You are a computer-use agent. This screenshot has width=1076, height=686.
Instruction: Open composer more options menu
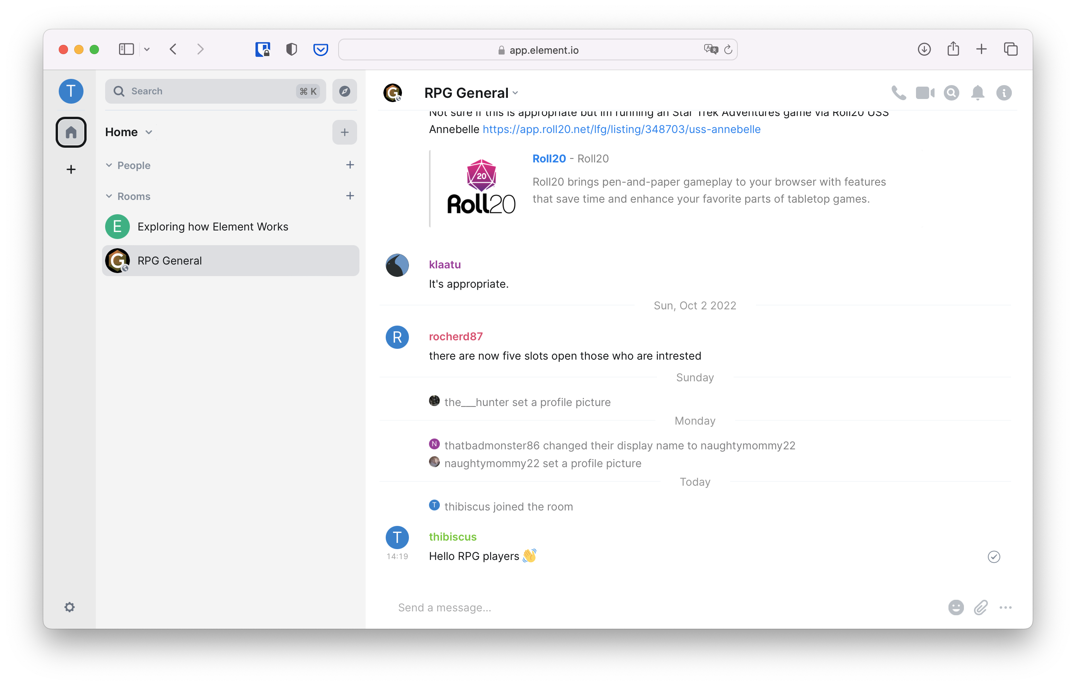click(x=1005, y=607)
